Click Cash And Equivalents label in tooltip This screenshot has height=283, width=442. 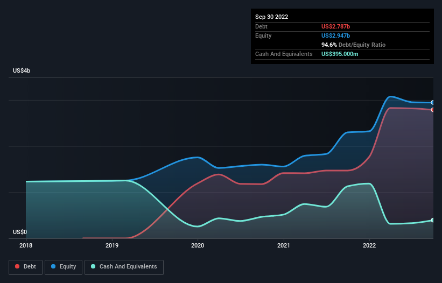click(x=284, y=54)
